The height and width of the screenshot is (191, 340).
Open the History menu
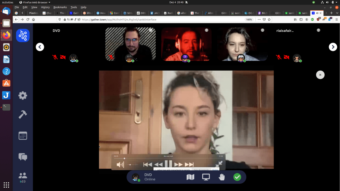point(45,7)
